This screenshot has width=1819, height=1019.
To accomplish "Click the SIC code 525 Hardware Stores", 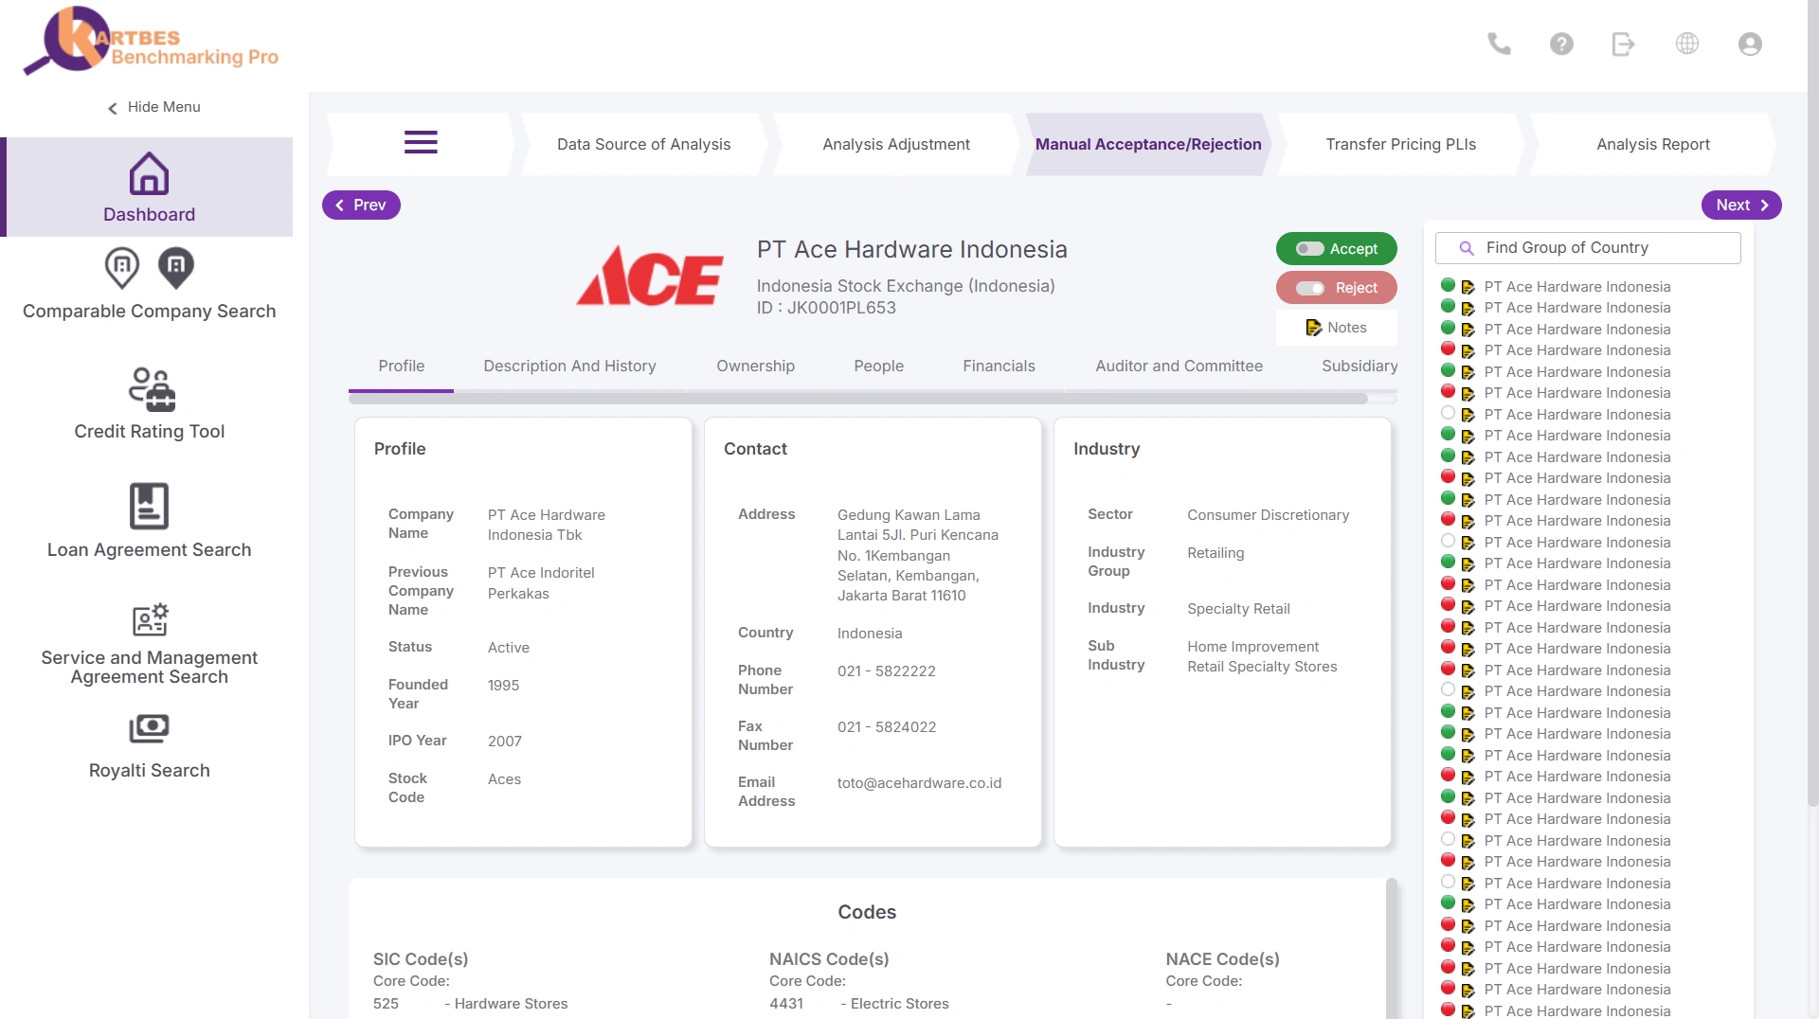I will point(470,1004).
